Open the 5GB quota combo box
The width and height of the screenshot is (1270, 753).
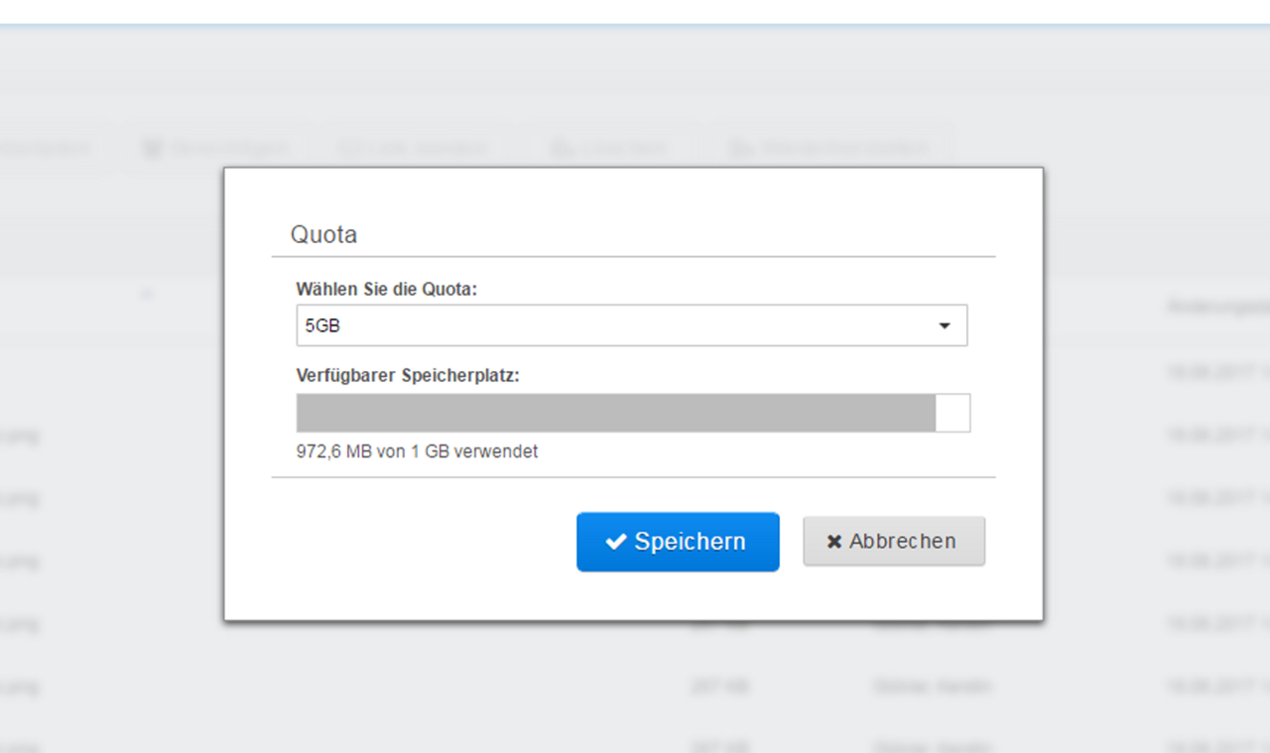631,325
